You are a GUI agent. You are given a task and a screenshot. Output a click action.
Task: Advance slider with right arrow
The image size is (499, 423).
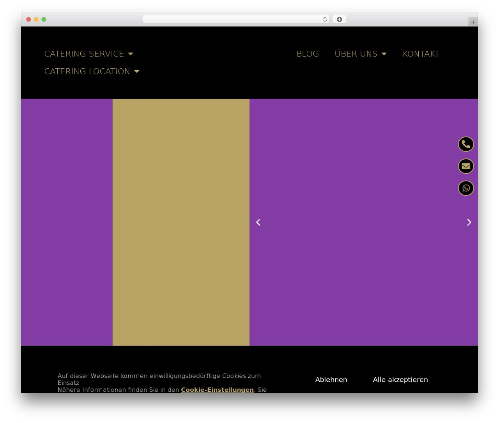click(x=469, y=222)
